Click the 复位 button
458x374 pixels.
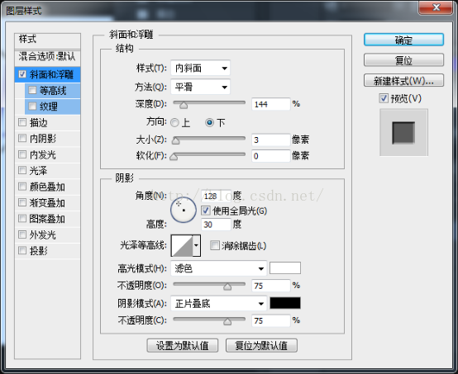coord(403,60)
